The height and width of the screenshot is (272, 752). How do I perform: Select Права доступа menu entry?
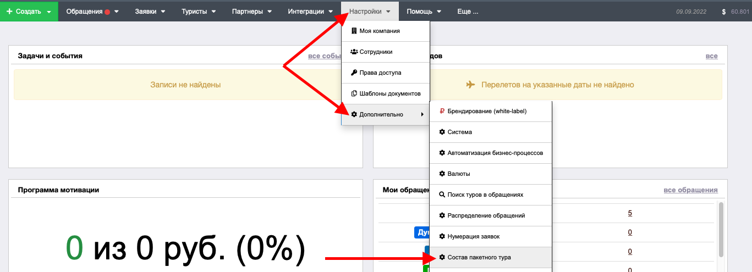coord(385,73)
